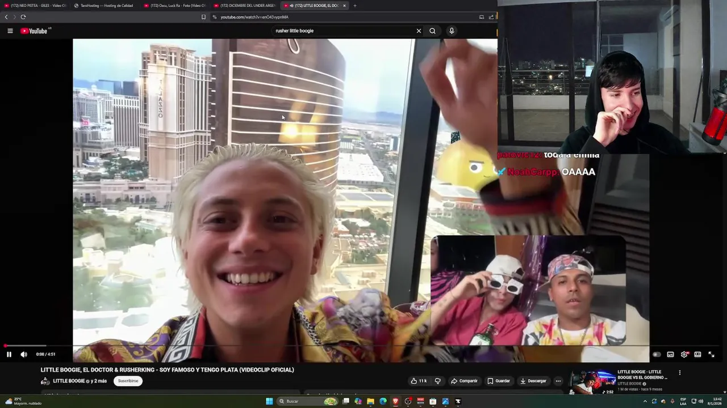Bookmark this page in the address bar
Image resolution: width=727 pixels, height=408 pixels.
pos(203,17)
